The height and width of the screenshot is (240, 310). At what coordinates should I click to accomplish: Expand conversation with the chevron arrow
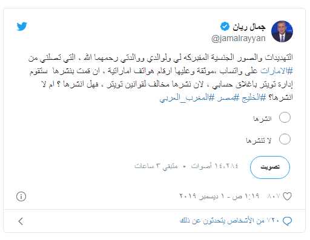[x=21, y=221]
